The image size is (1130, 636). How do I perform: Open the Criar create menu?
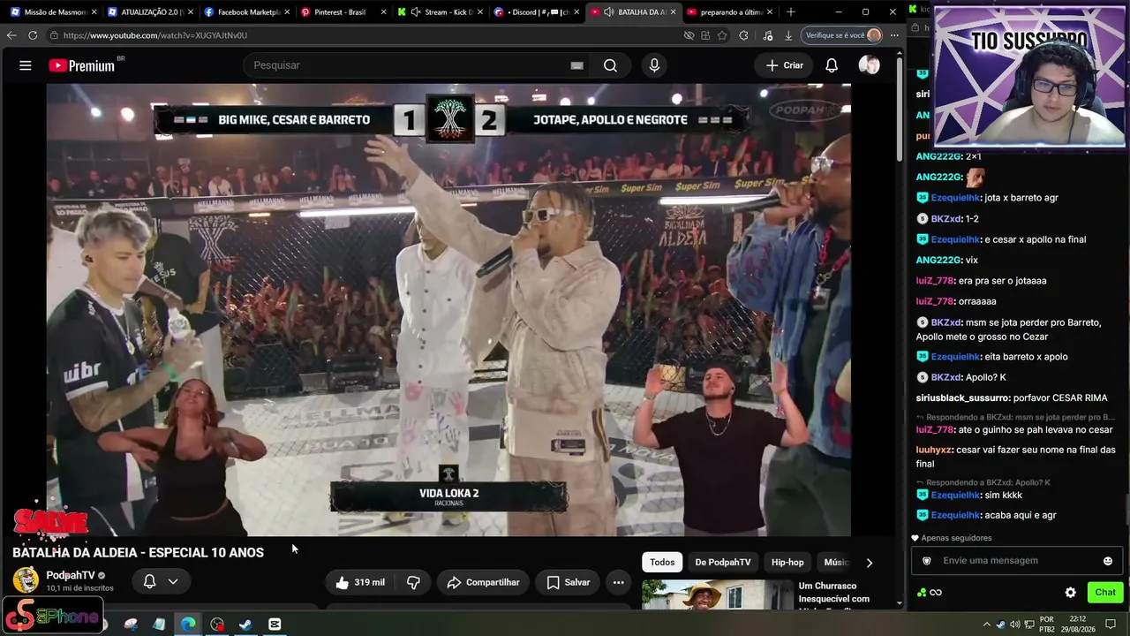tap(784, 65)
